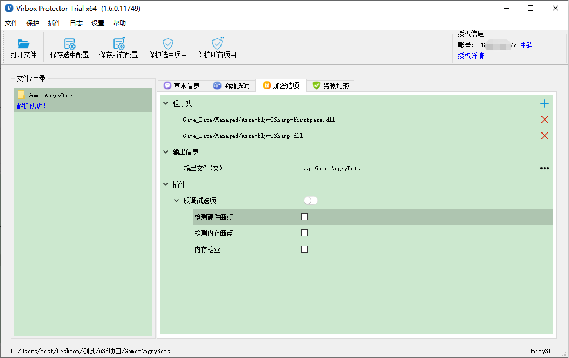
Task: Select the 加密选项 tab
Action: click(281, 85)
